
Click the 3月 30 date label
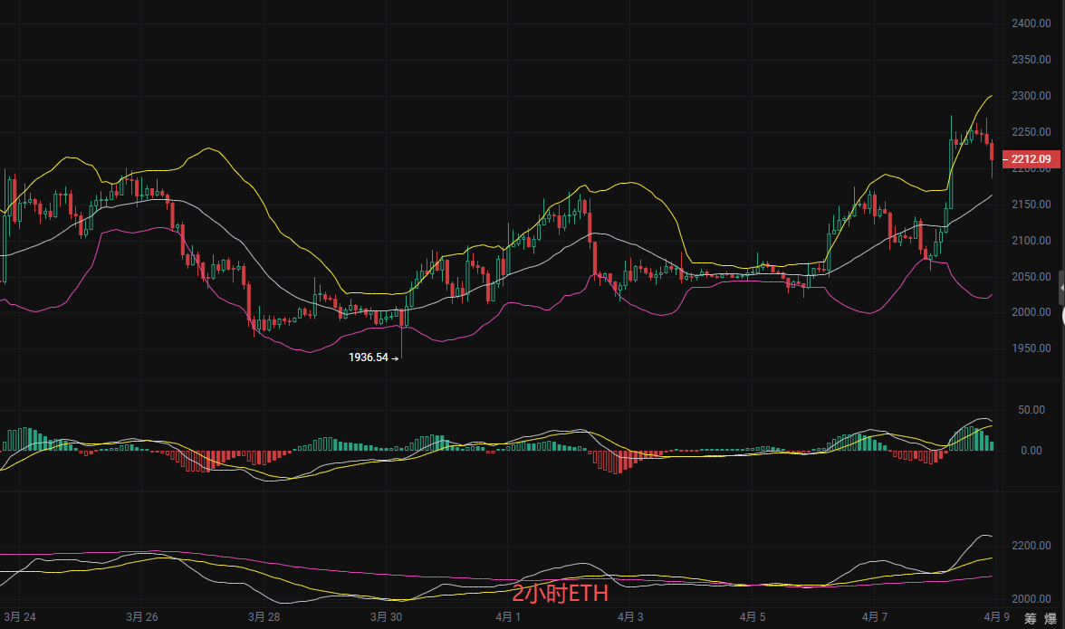pyautogui.click(x=386, y=617)
